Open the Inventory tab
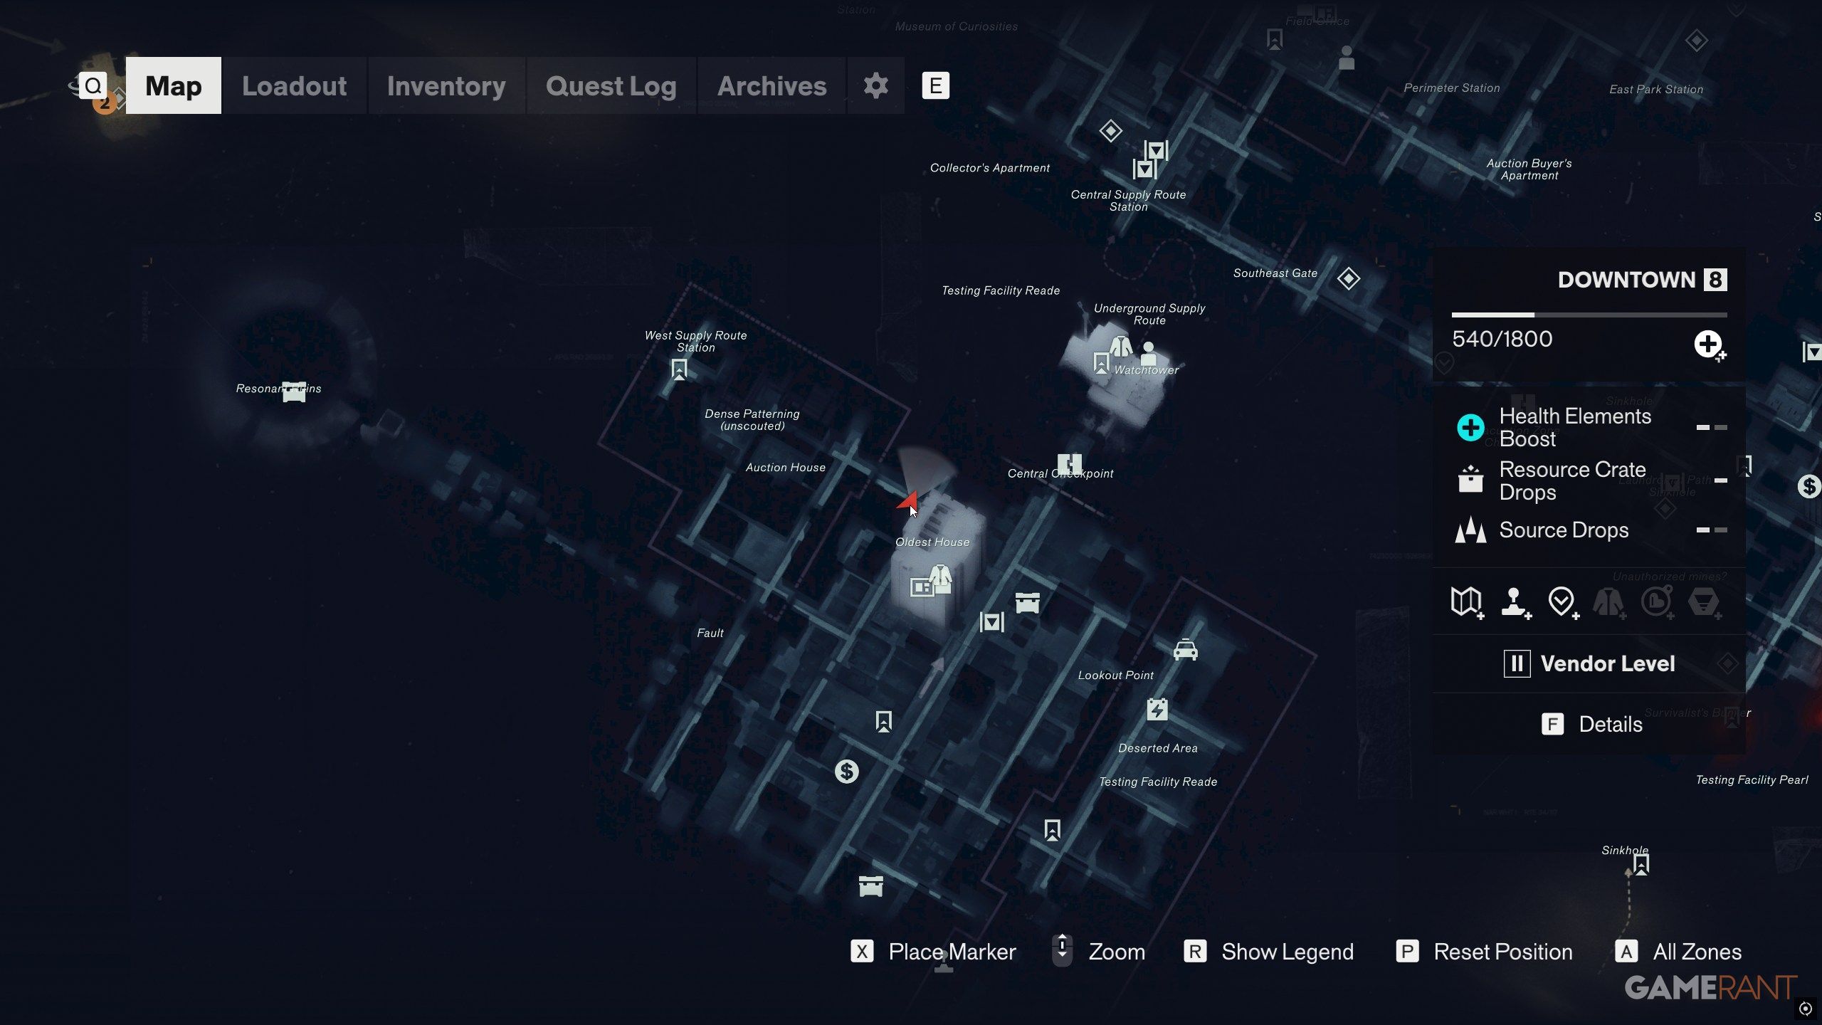 [x=446, y=85]
